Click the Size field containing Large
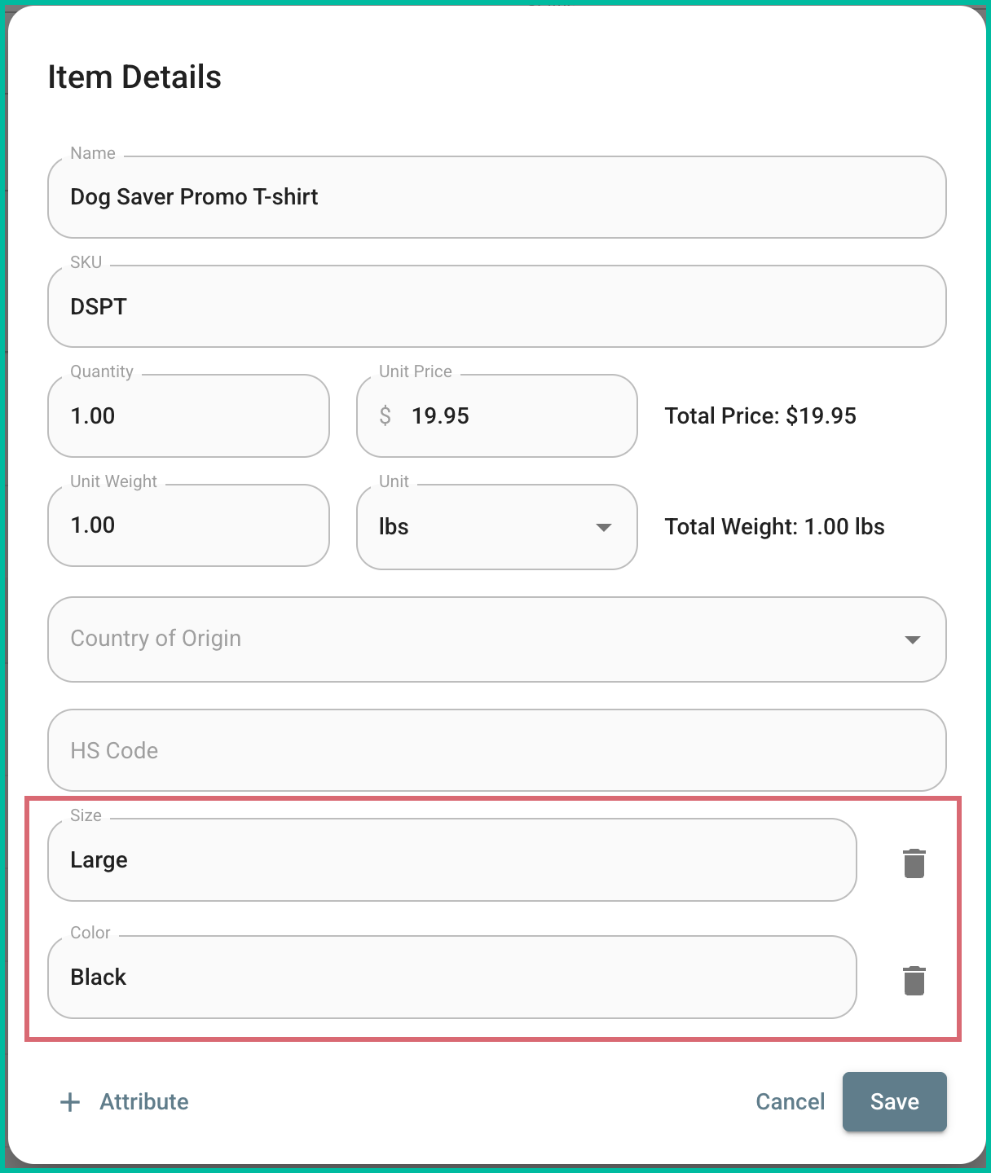Viewport: 991px width, 1173px height. tap(451, 860)
